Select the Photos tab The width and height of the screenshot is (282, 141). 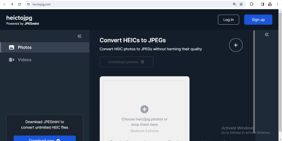point(45,47)
